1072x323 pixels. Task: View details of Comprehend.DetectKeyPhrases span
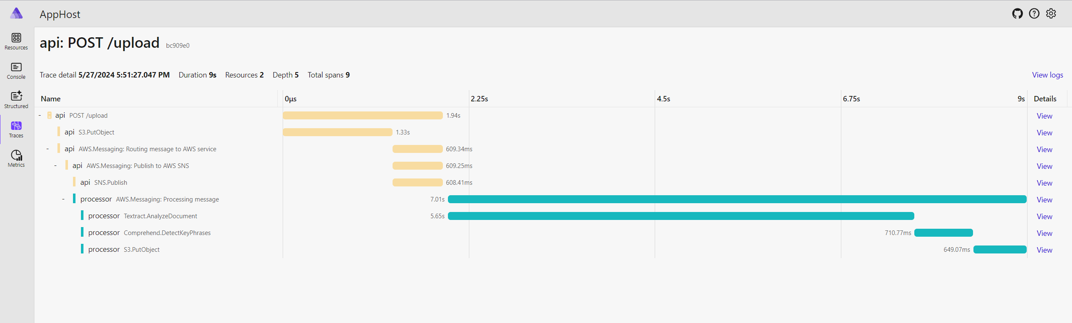(x=1044, y=233)
